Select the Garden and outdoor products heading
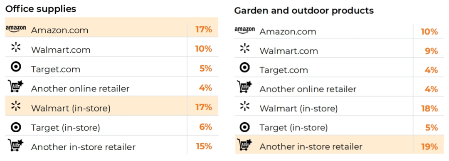This screenshot has height=161, width=449. (x=304, y=10)
